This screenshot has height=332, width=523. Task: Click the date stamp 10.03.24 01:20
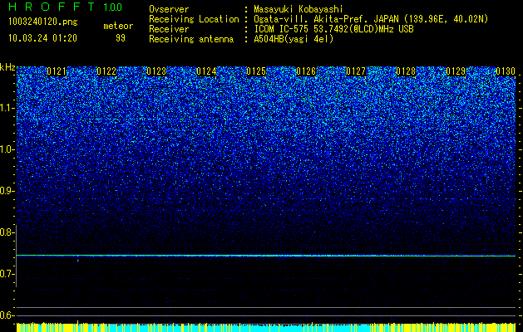point(42,38)
